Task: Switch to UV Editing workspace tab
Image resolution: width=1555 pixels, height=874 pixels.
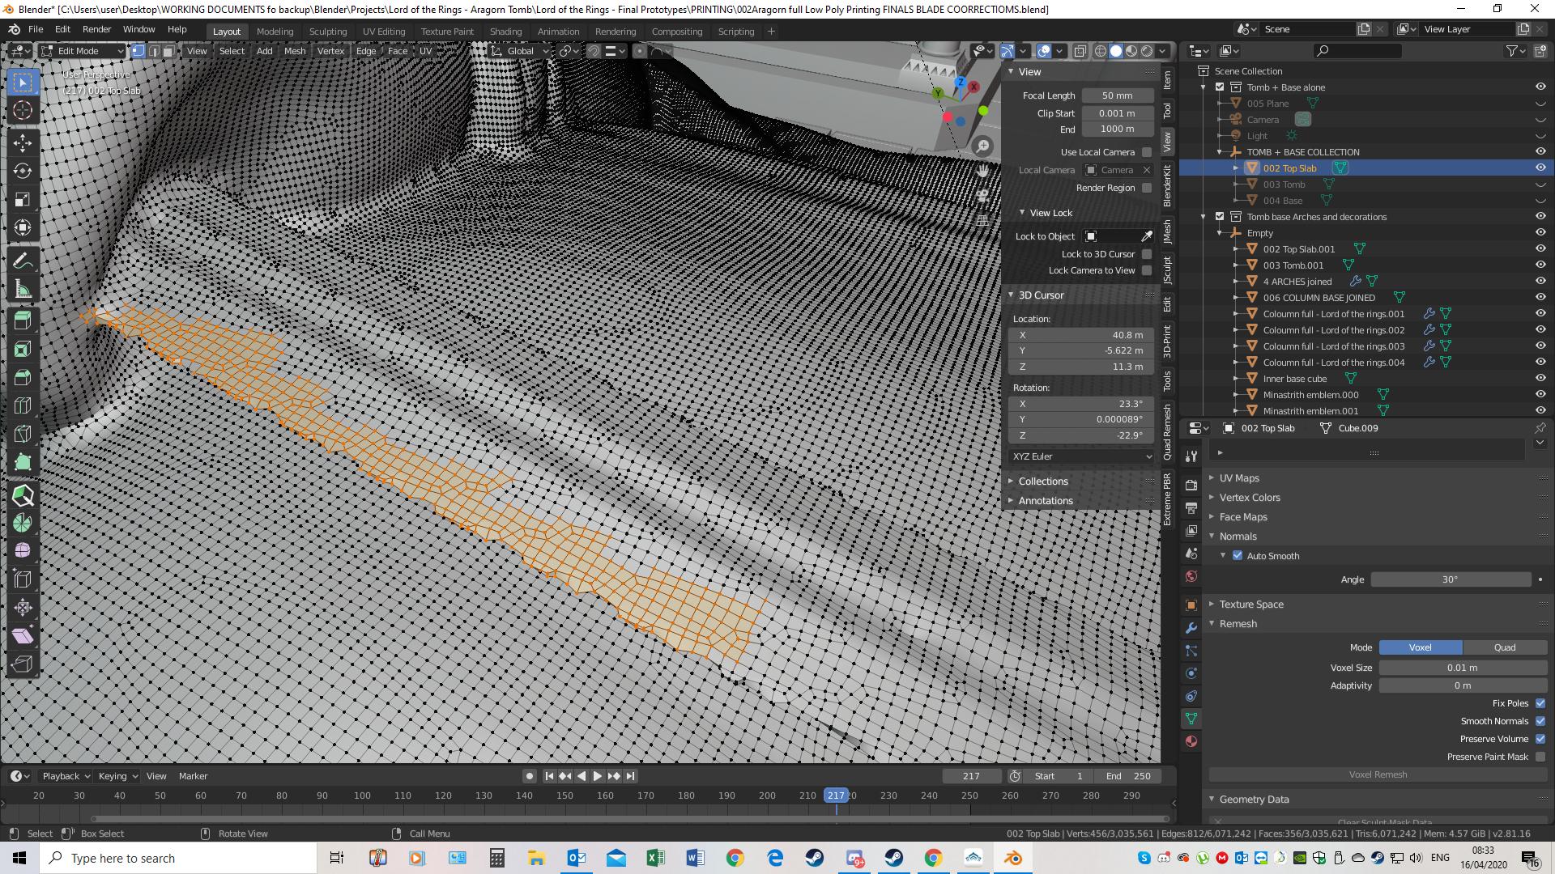Action: pos(383,32)
